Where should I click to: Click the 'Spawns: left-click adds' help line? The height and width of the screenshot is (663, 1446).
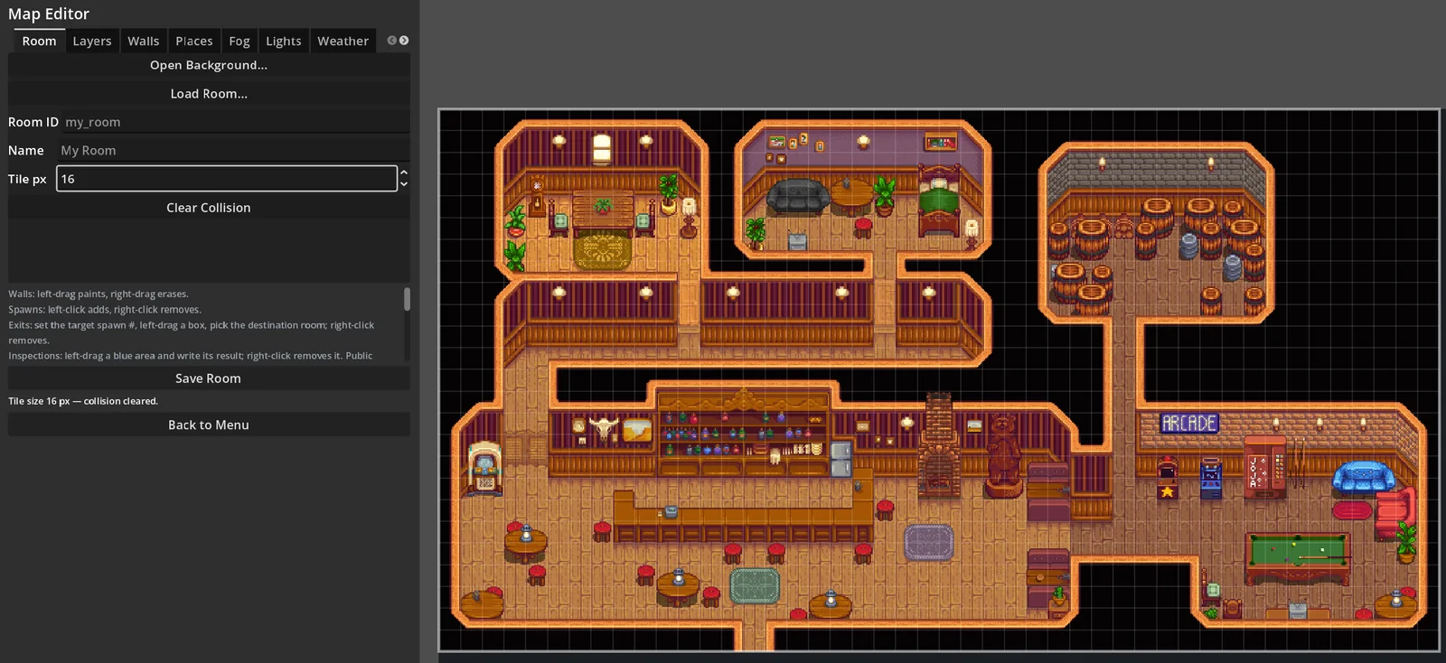pyautogui.click(x=105, y=309)
